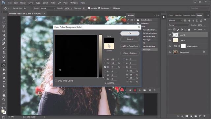211x119 pixels.
Task: Switch to the Channels tab
Action: 186,15
